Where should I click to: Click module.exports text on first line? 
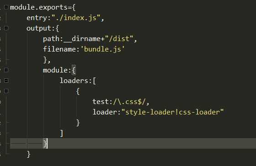tap(39, 7)
